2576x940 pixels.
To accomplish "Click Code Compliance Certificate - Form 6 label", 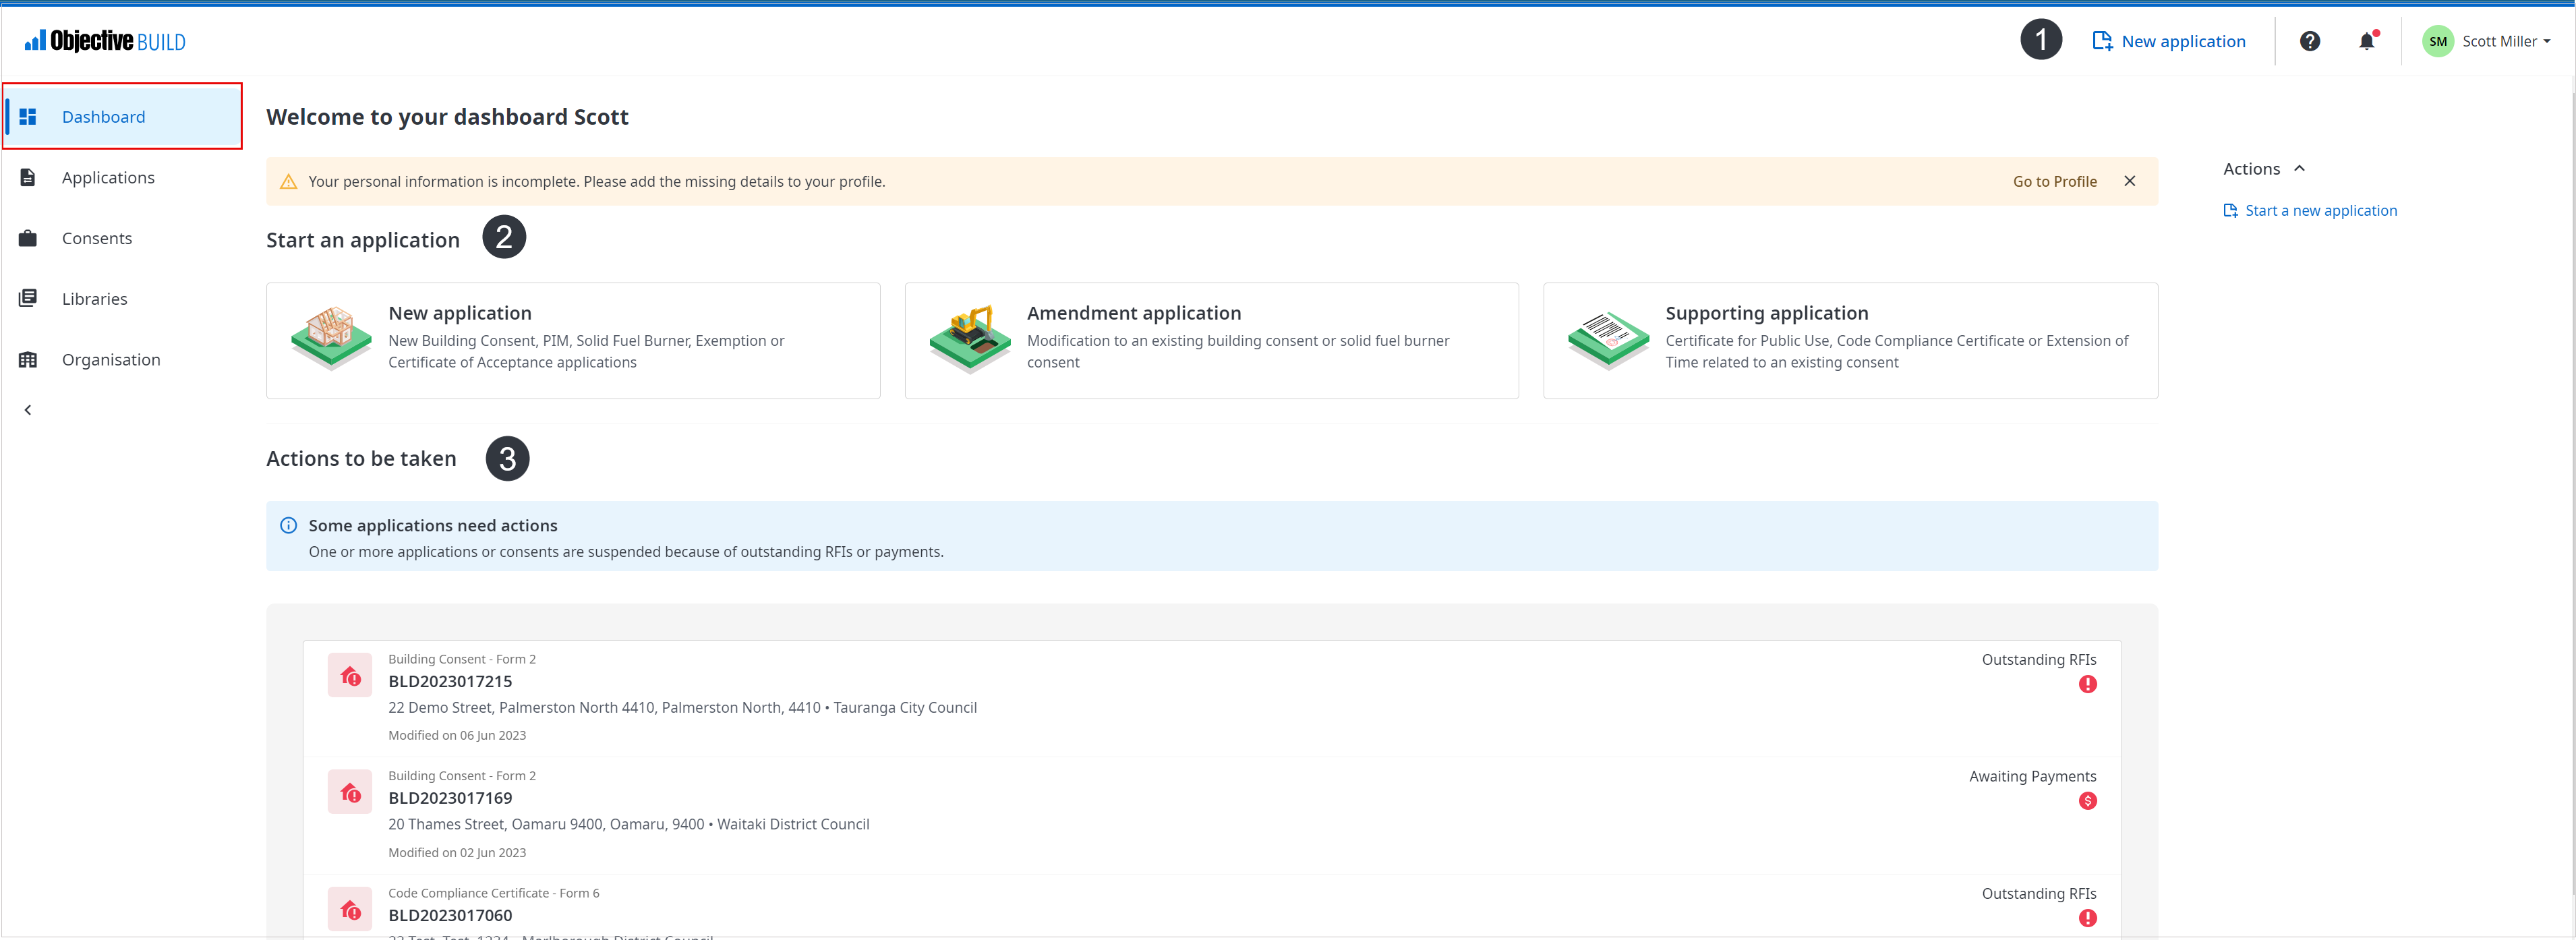I will click(x=493, y=894).
